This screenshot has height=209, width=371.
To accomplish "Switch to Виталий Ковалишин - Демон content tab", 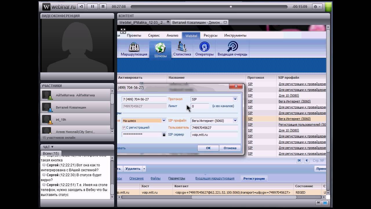I will point(199,22).
